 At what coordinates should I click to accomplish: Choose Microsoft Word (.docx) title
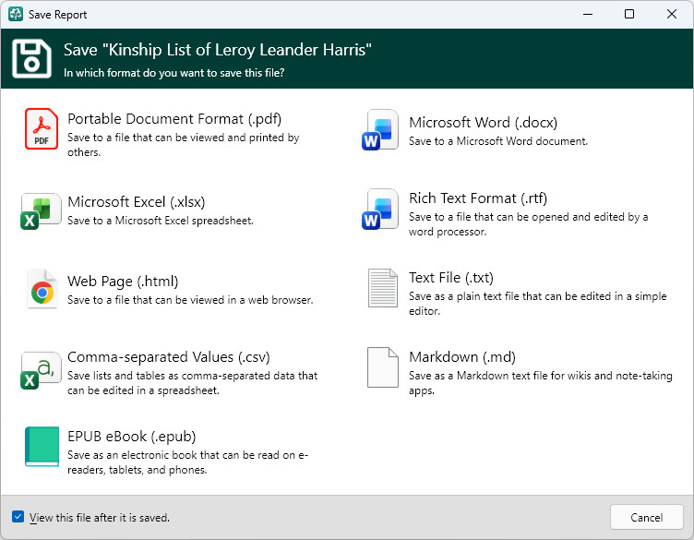pos(483,122)
